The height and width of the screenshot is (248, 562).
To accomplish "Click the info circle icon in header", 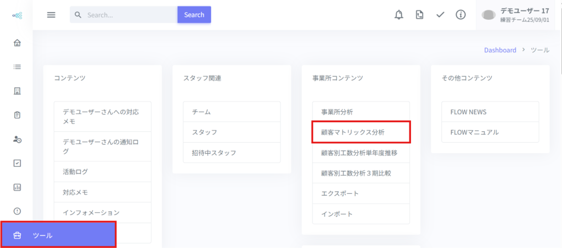I will click(460, 15).
